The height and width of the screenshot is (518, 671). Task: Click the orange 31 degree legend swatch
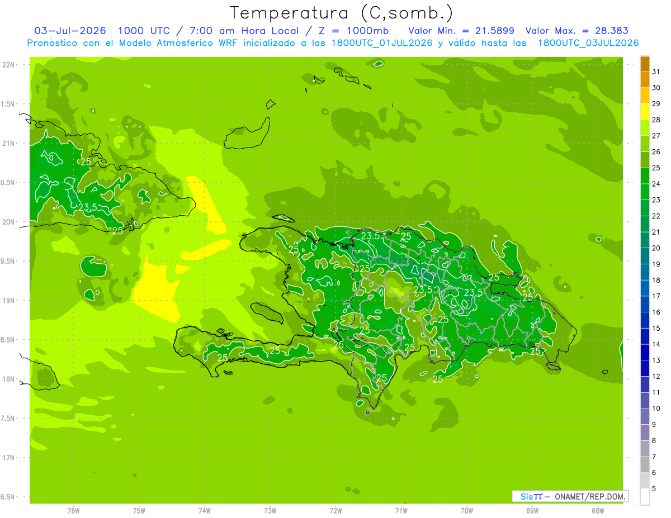click(645, 64)
